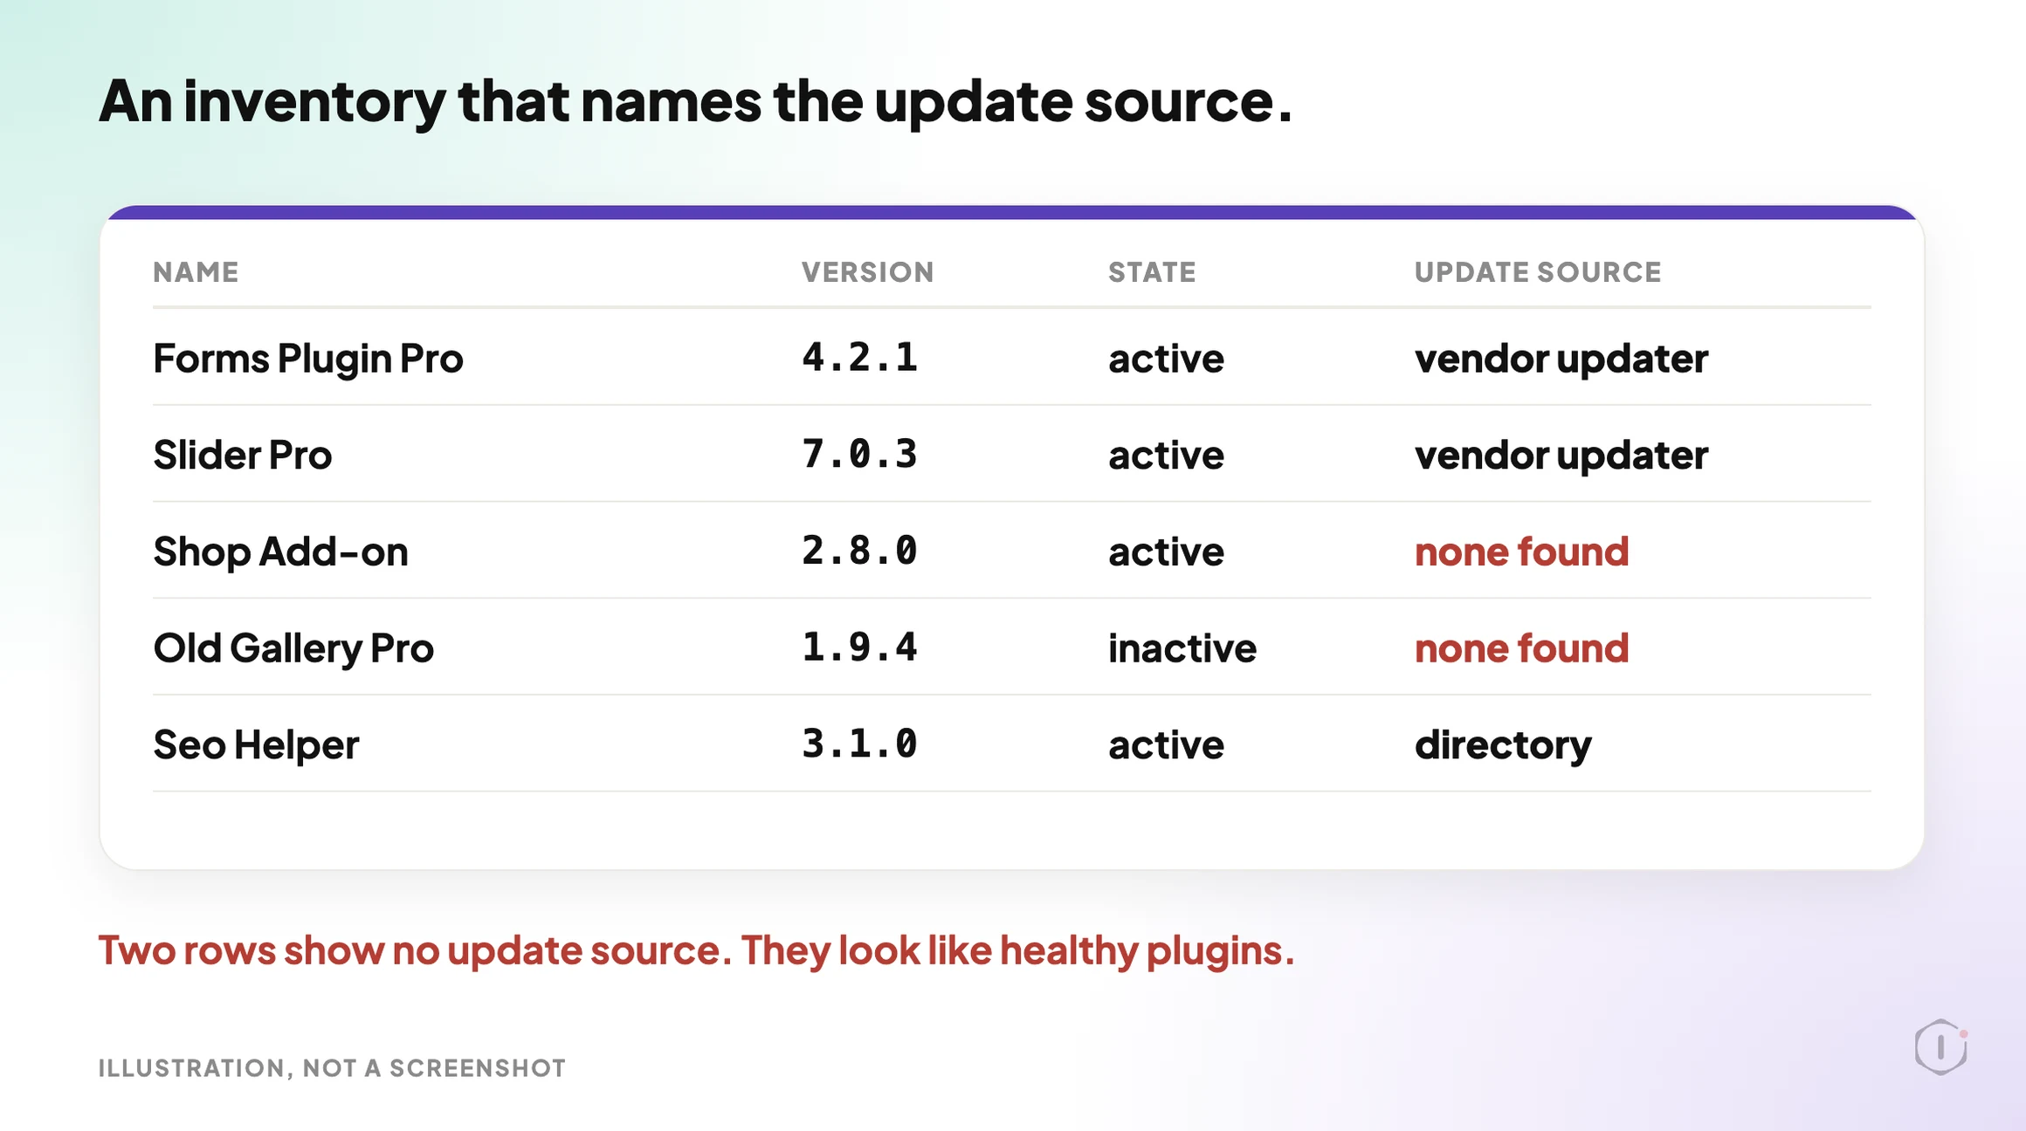The width and height of the screenshot is (2026, 1131).
Task: Select version 4.2.1 value
Action: coord(860,357)
